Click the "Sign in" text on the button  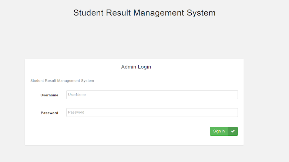coord(219,131)
